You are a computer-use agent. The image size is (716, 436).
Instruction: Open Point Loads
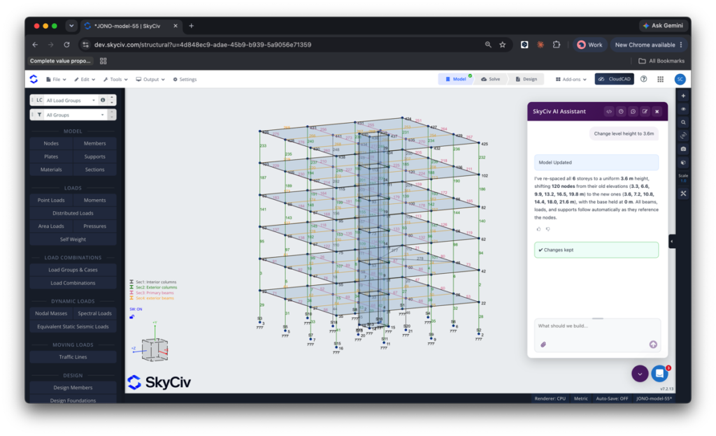[51, 200]
